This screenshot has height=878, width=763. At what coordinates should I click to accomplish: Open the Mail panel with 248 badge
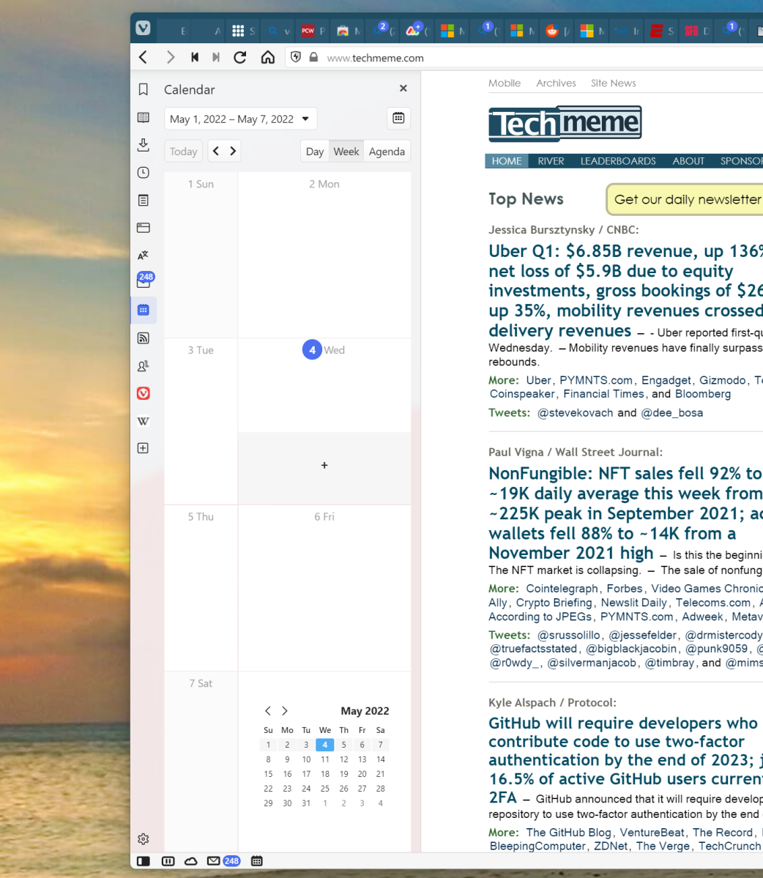point(144,280)
